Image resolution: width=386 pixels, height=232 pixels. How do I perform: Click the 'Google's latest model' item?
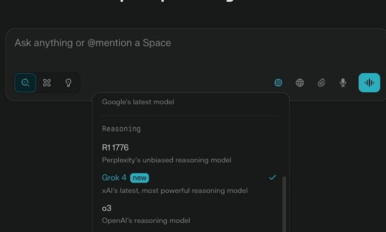pos(138,102)
